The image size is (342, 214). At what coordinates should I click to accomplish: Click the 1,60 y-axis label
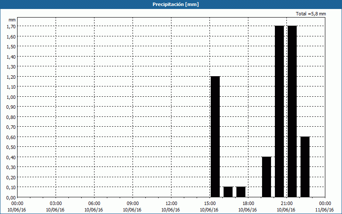pos(11,36)
